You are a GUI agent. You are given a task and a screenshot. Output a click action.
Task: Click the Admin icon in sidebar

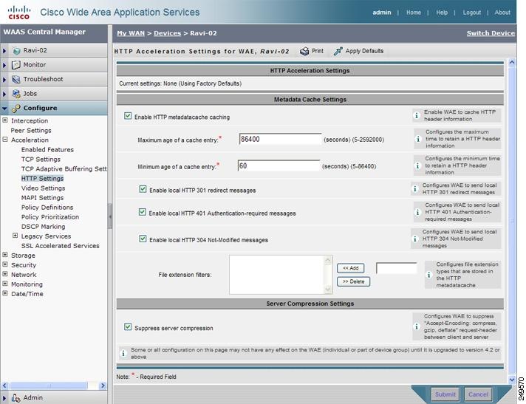point(16,397)
